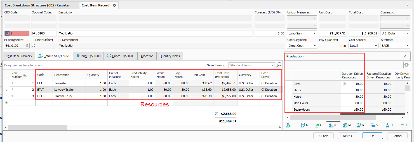Click the stacked bars icon in bottom strip
The height and width of the screenshot is (142, 414).
tap(373, 125)
